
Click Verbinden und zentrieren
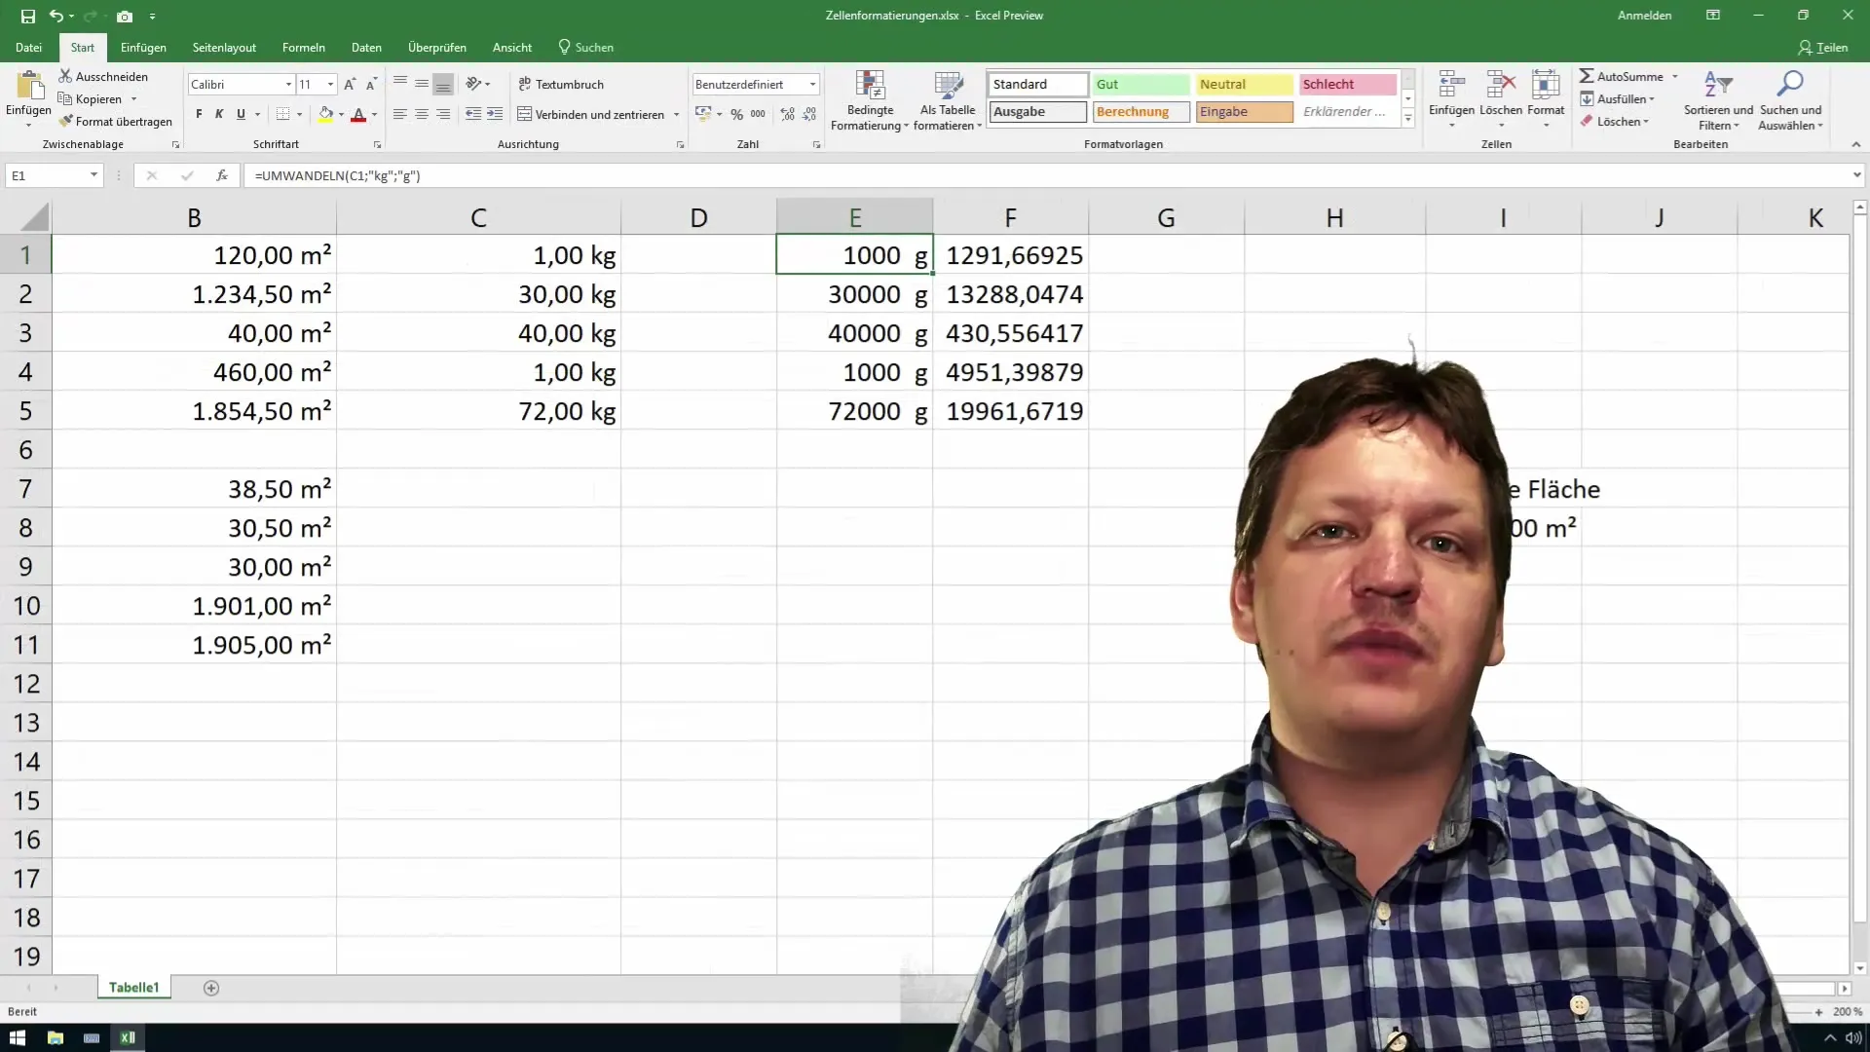pyautogui.click(x=590, y=114)
